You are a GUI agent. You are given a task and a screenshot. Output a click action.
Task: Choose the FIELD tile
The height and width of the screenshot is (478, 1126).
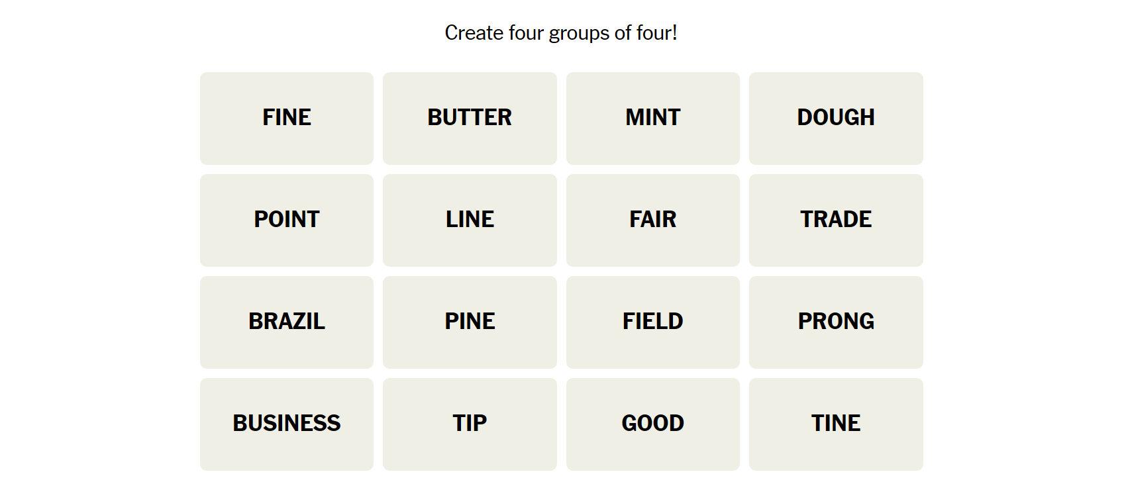point(652,322)
